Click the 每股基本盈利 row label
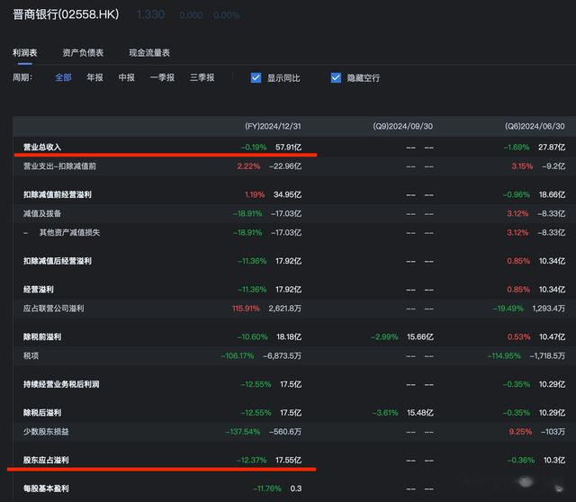This screenshot has height=502, width=576. (46, 489)
